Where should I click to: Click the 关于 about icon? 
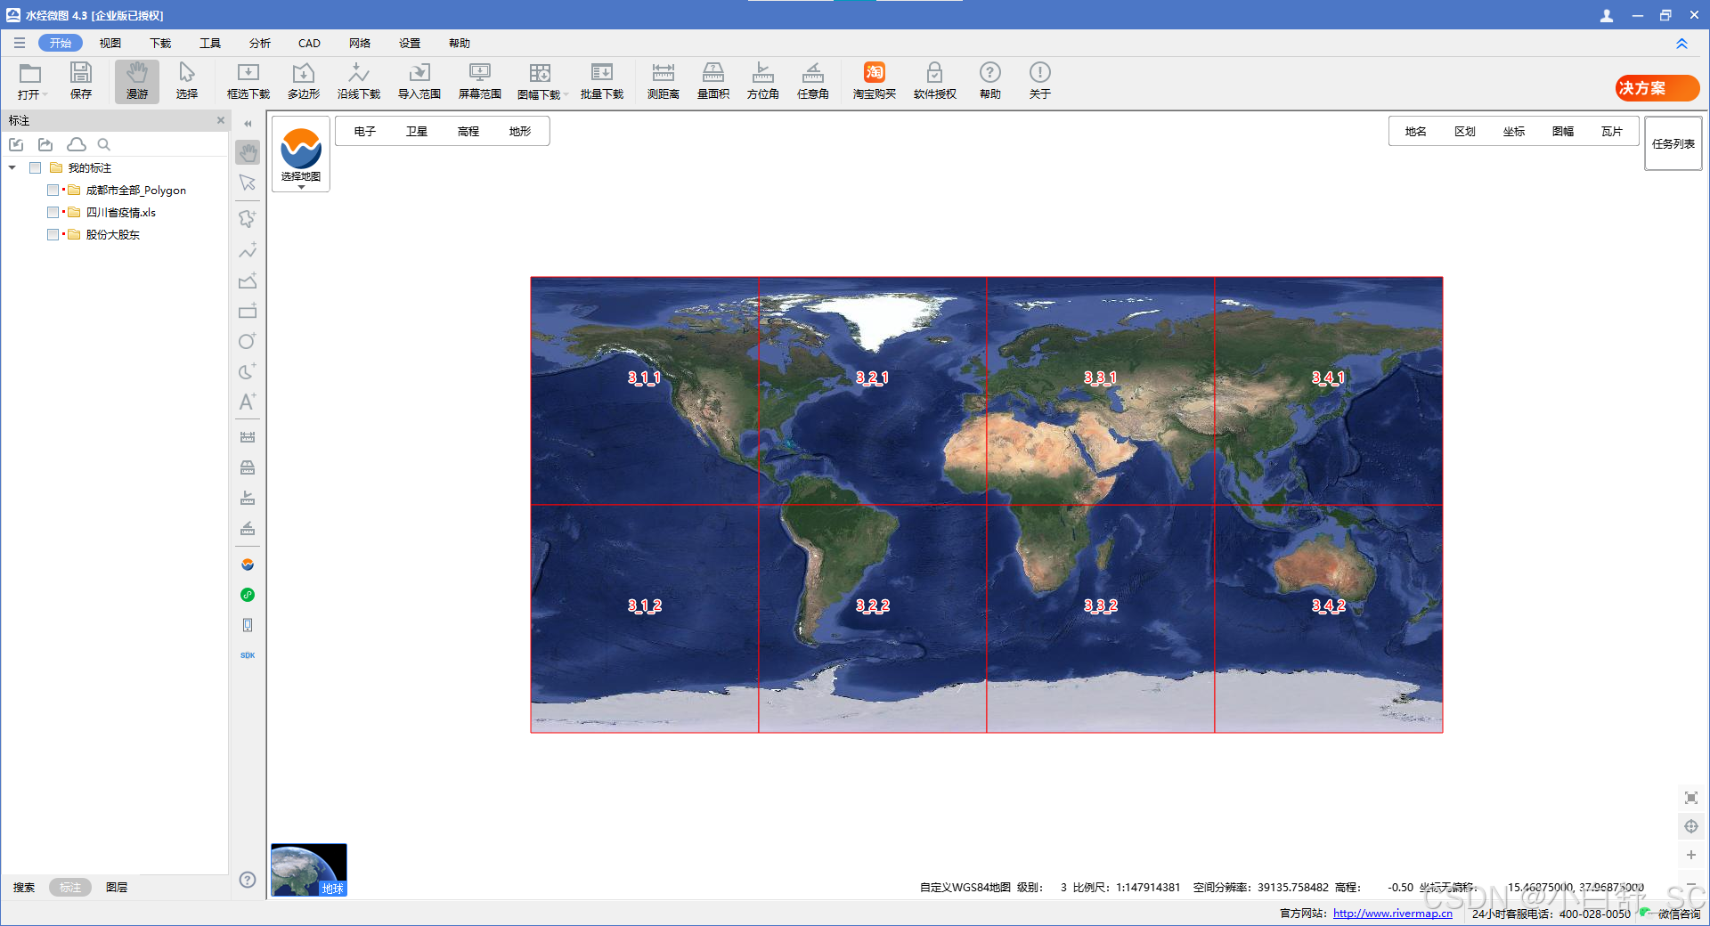(1040, 80)
